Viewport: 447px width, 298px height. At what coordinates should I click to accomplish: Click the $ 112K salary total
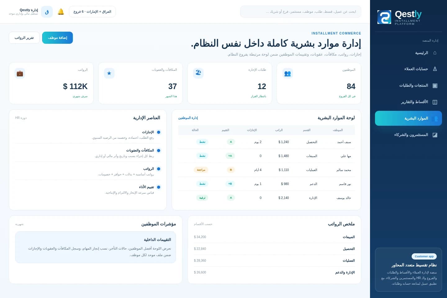75,86
